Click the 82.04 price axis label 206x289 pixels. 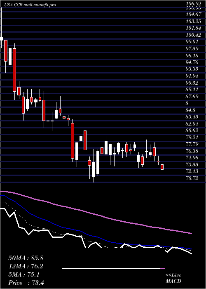(192, 124)
